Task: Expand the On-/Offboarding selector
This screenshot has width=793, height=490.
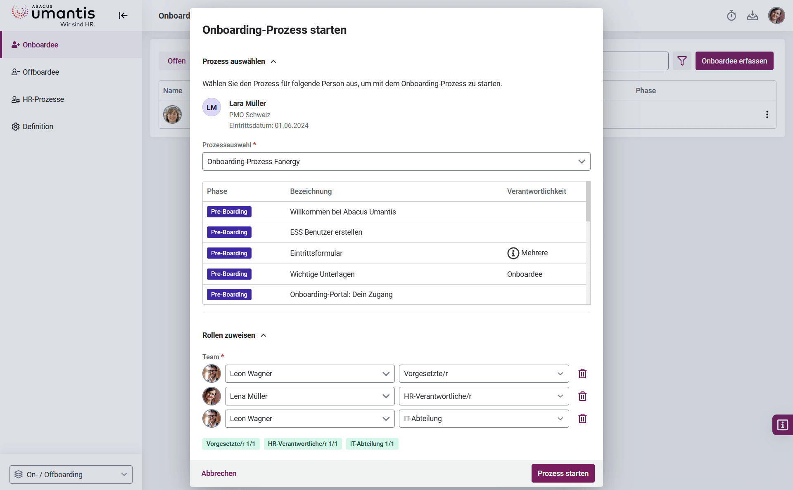Action: point(124,474)
